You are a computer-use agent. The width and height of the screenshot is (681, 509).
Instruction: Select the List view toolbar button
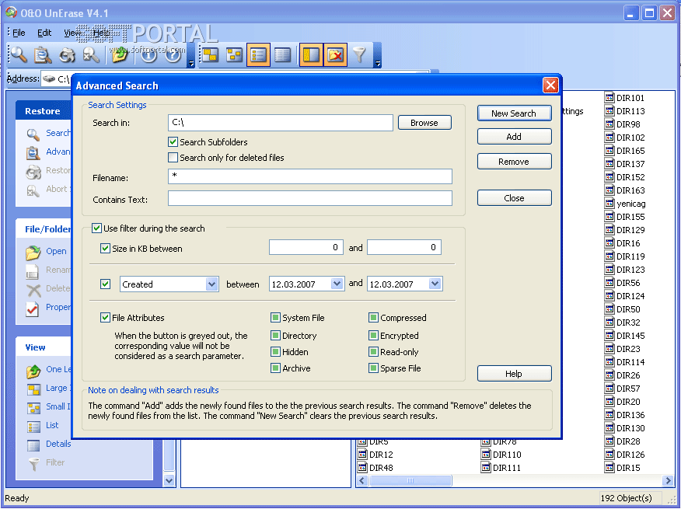[x=258, y=55]
